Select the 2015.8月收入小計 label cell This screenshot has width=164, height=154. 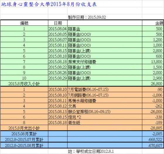[x=24, y=83]
